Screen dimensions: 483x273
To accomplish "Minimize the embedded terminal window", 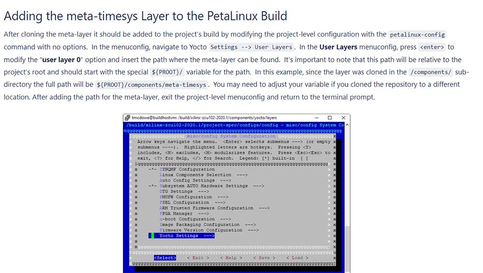I will point(317,118).
